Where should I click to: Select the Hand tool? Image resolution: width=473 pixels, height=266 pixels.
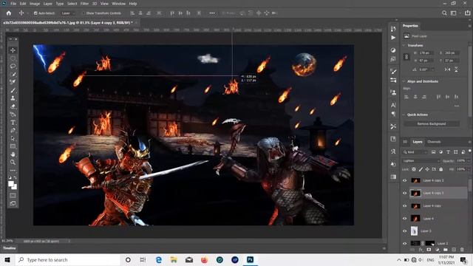click(13, 154)
